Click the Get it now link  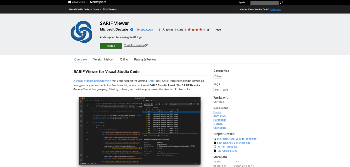coord(276,9)
